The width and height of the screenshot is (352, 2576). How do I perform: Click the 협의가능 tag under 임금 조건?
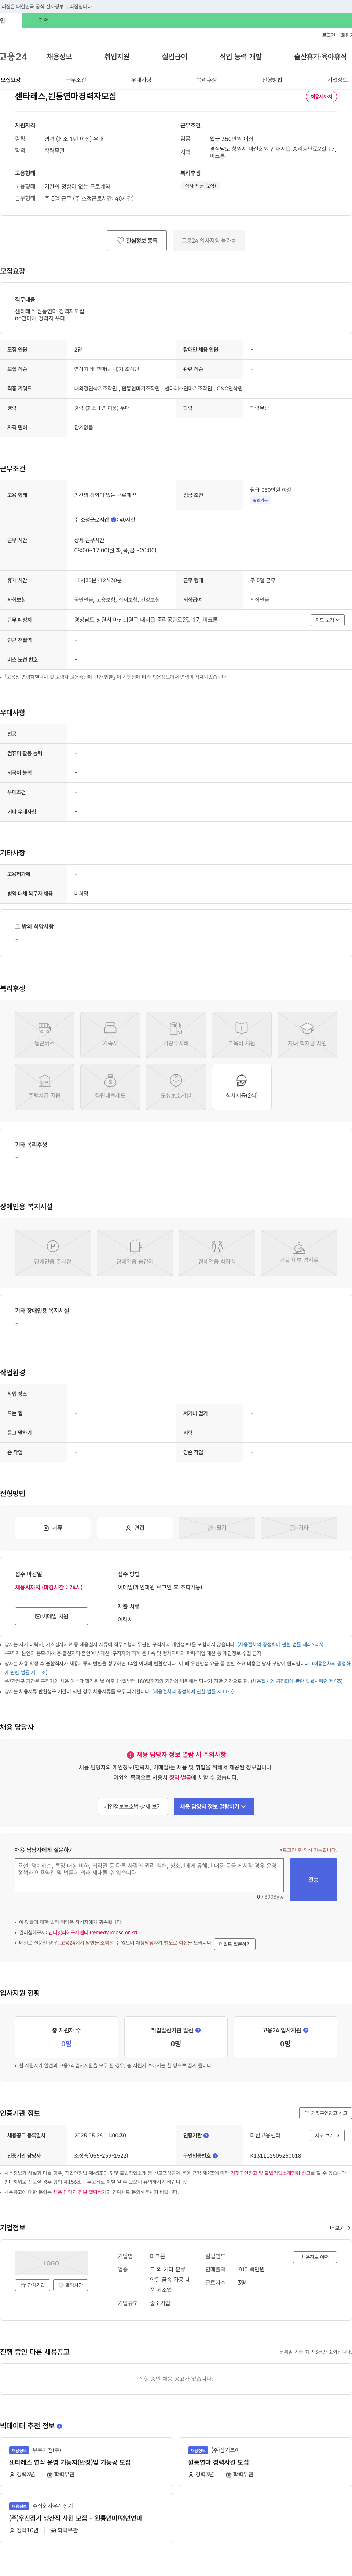pyautogui.click(x=260, y=500)
